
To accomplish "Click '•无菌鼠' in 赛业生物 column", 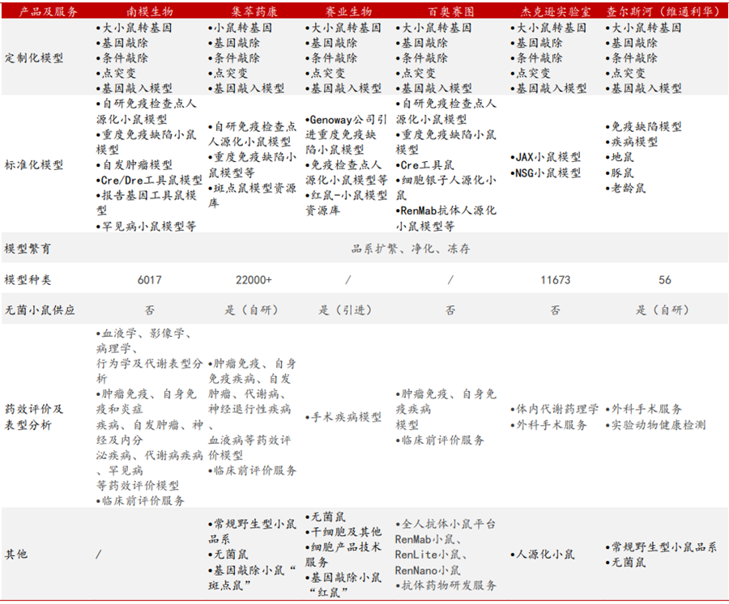I will pyautogui.click(x=325, y=517).
